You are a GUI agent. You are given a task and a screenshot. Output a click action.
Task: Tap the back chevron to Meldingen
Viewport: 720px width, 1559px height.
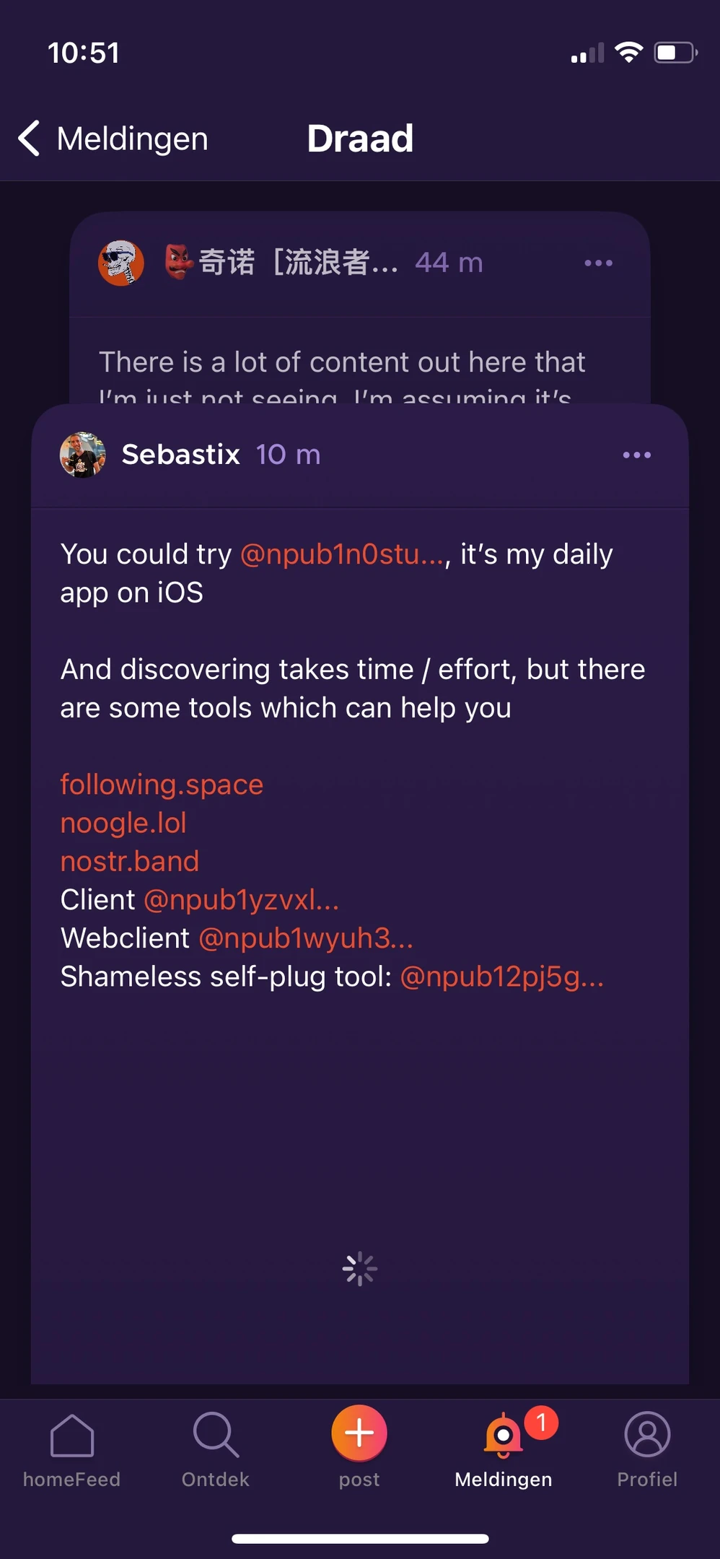point(30,139)
